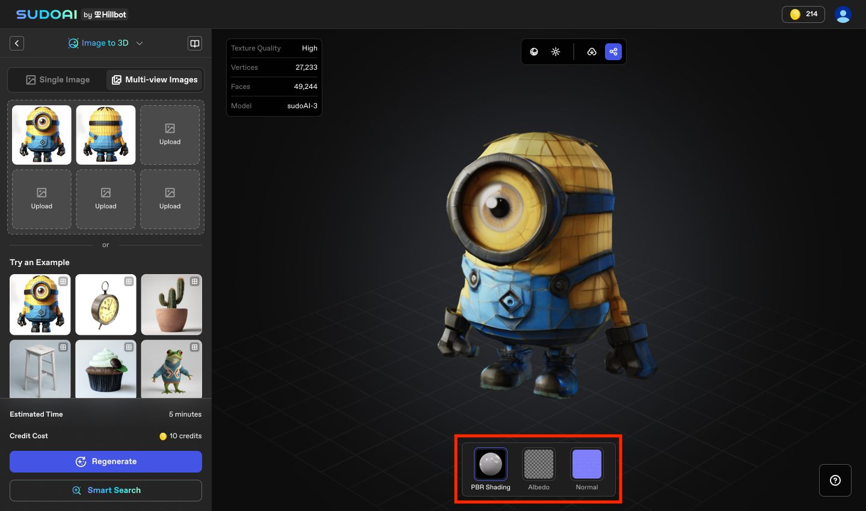Click the multi-view badge on cactus example
This screenshot has height=511, width=866.
[194, 281]
